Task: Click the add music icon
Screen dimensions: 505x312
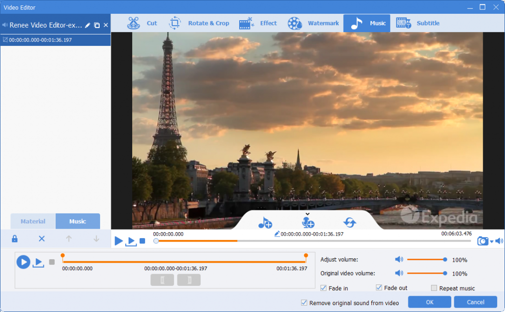Action: pos(265,223)
